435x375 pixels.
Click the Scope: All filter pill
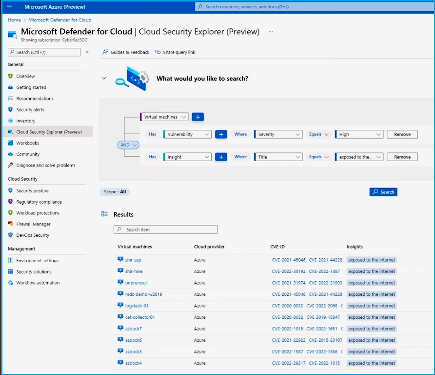tap(115, 192)
